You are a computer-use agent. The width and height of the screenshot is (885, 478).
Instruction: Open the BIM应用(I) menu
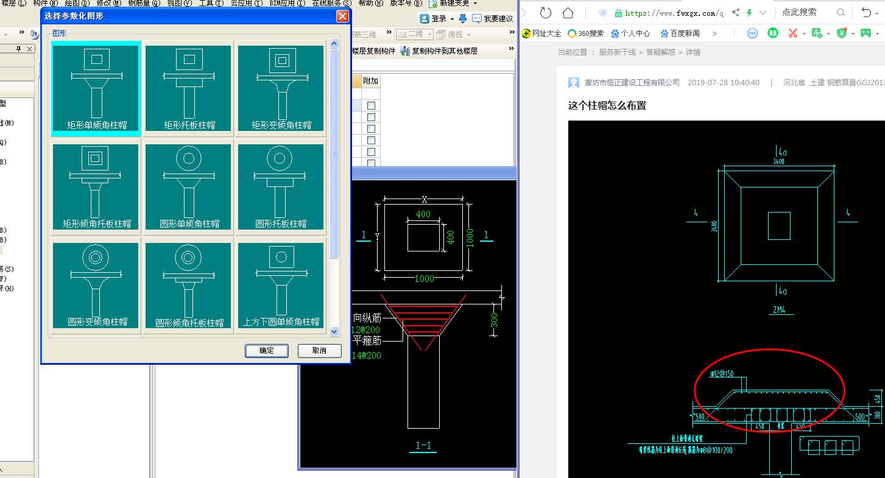[x=287, y=3]
